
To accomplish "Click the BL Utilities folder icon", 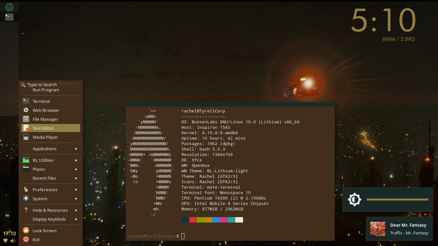I will 26,160.
